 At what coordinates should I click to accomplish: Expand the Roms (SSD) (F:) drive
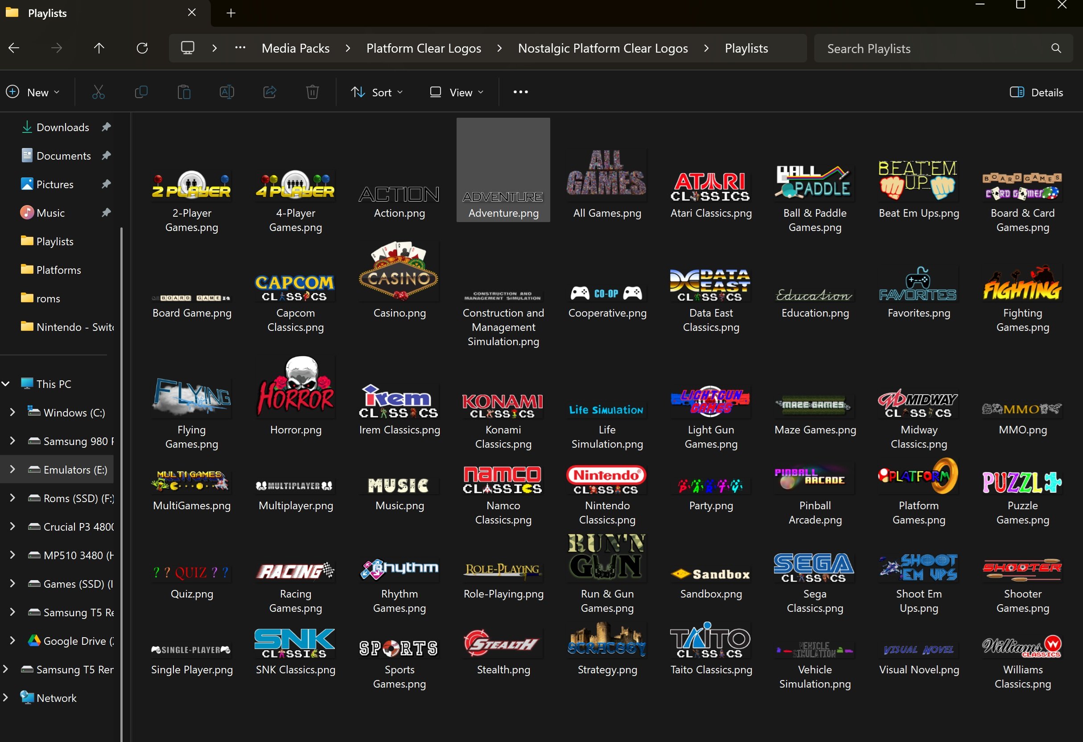(12, 498)
